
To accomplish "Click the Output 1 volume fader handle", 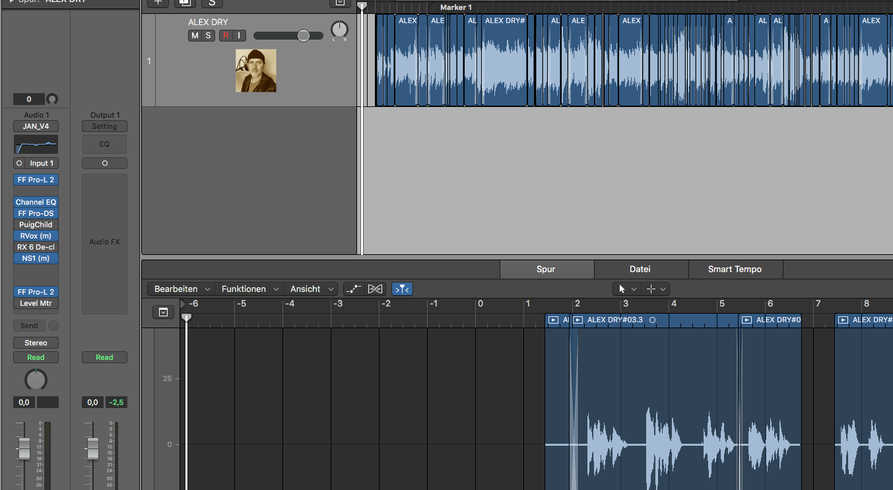I will coord(92,448).
